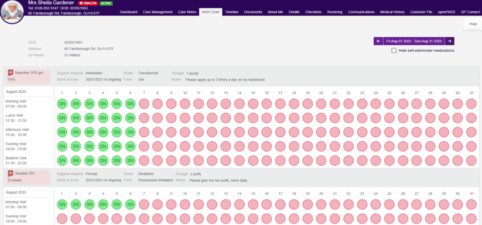Viewport: 482px width, 225px height.
Task: Expand the Seretide 250 Evohaler plus icon
Action: [10, 173]
